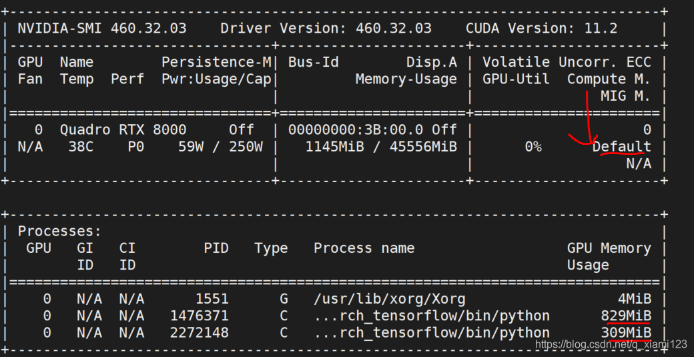
Task: Click the Bus-Id column header
Action: coord(314,62)
